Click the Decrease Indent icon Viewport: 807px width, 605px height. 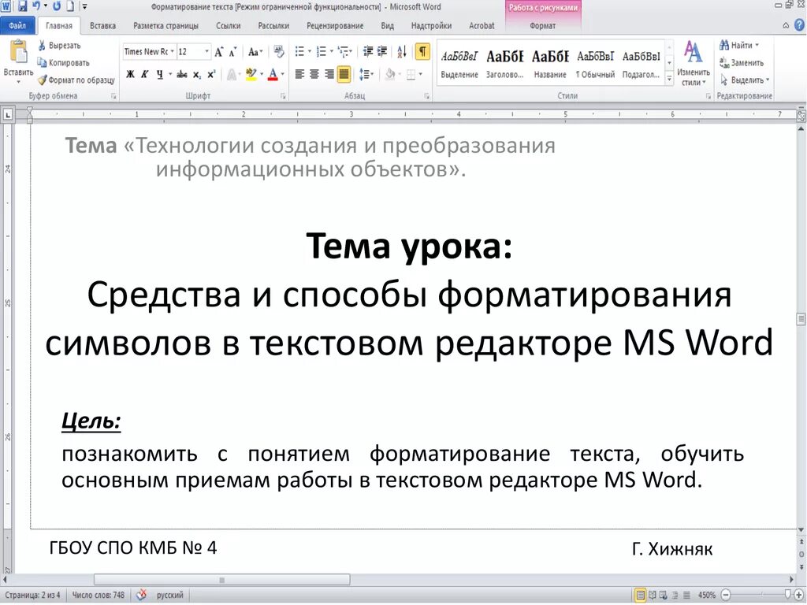click(x=368, y=51)
